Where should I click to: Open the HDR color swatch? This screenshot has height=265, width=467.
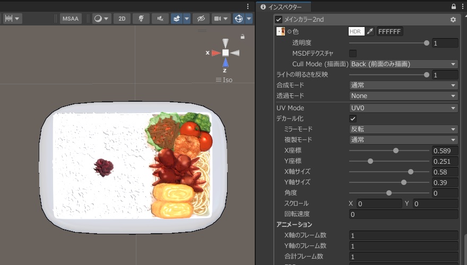[356, 31]
